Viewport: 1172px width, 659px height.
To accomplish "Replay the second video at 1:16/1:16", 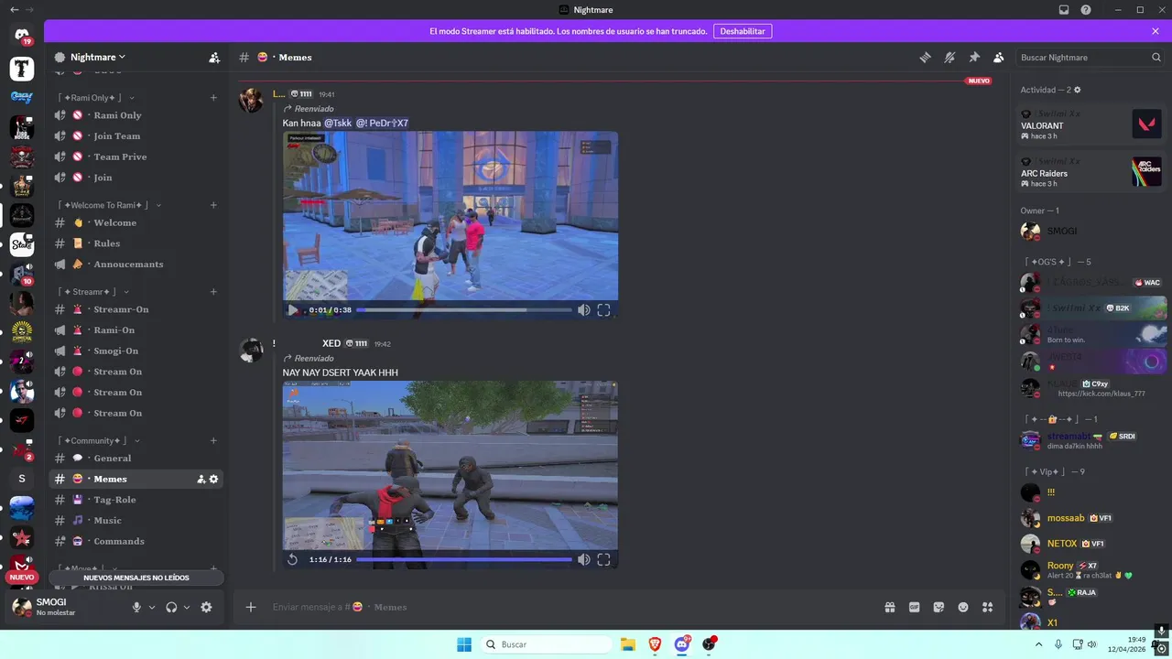I will point(293,559).
